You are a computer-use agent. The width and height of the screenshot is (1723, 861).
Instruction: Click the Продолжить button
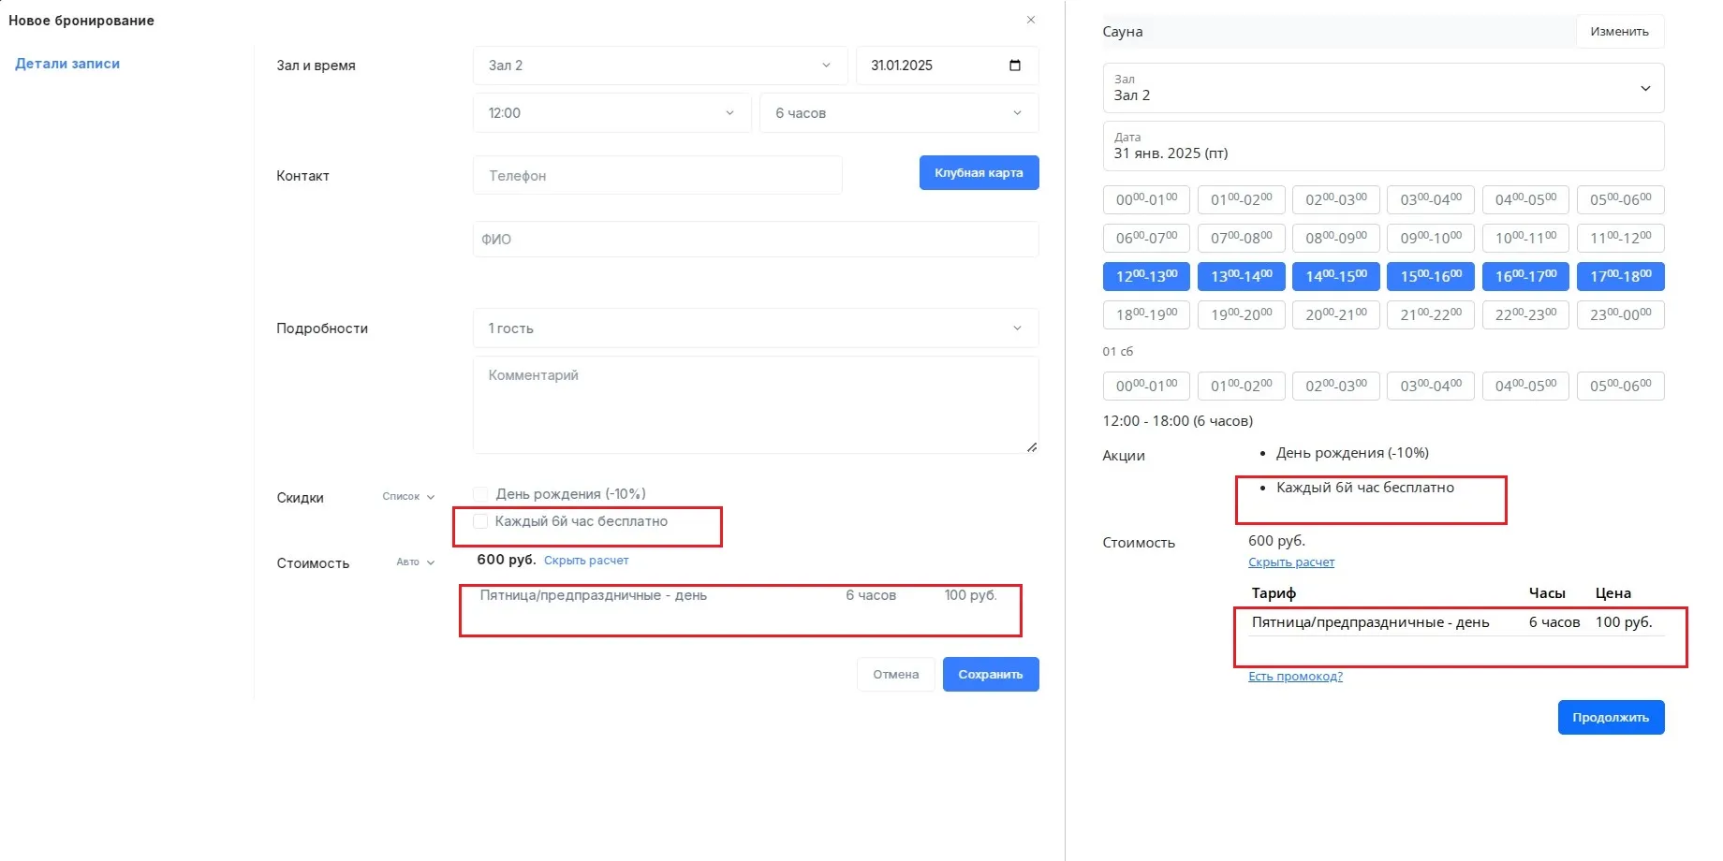(x=1611, y=718)
